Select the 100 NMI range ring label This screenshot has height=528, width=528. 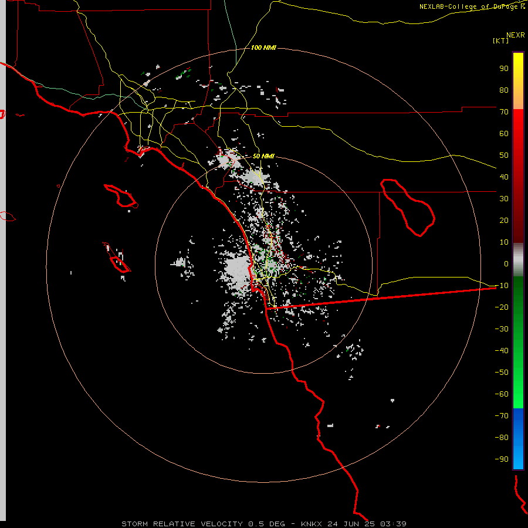(263, 48)
